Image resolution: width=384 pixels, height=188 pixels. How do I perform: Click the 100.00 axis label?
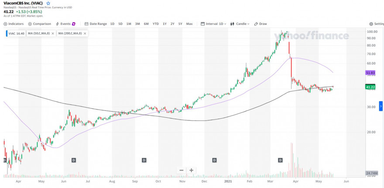tap(371, 32)
